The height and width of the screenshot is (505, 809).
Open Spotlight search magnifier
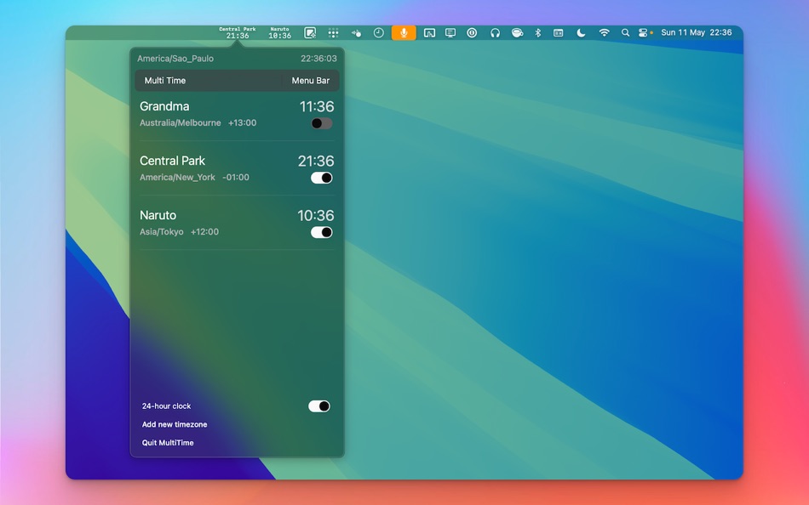(x=625, y=33)
